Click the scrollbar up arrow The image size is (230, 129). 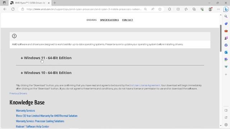pyautogui.click(x=221, y=15)
